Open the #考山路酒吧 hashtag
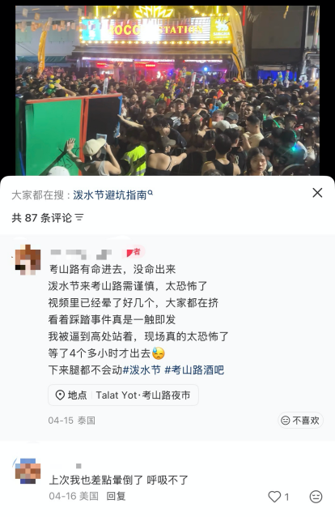Screen dimensions: 335x517 click(x=194, y=370)
